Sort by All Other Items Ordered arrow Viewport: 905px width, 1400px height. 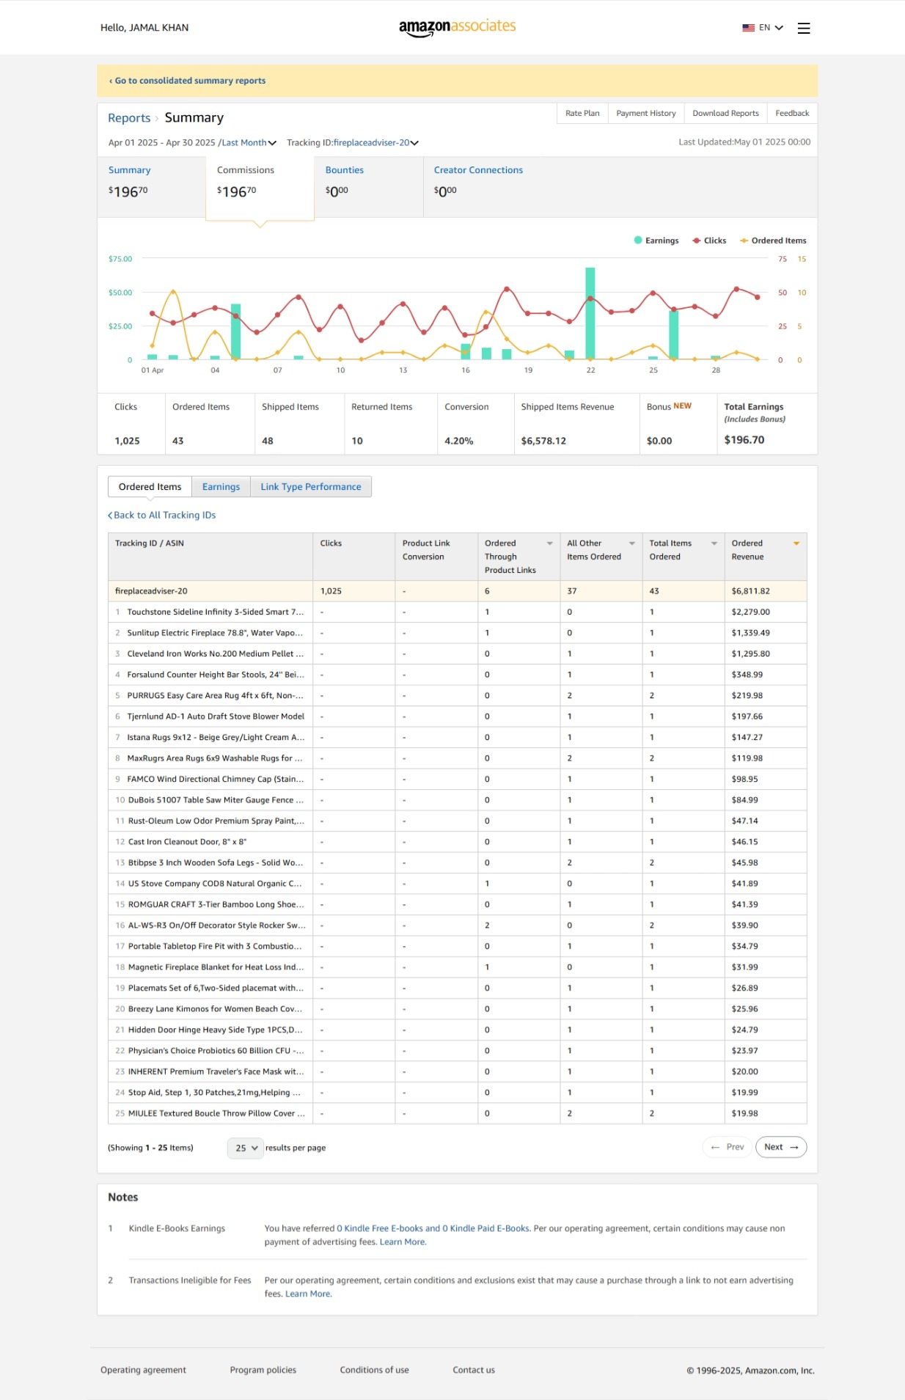click(x=631, y=543)
